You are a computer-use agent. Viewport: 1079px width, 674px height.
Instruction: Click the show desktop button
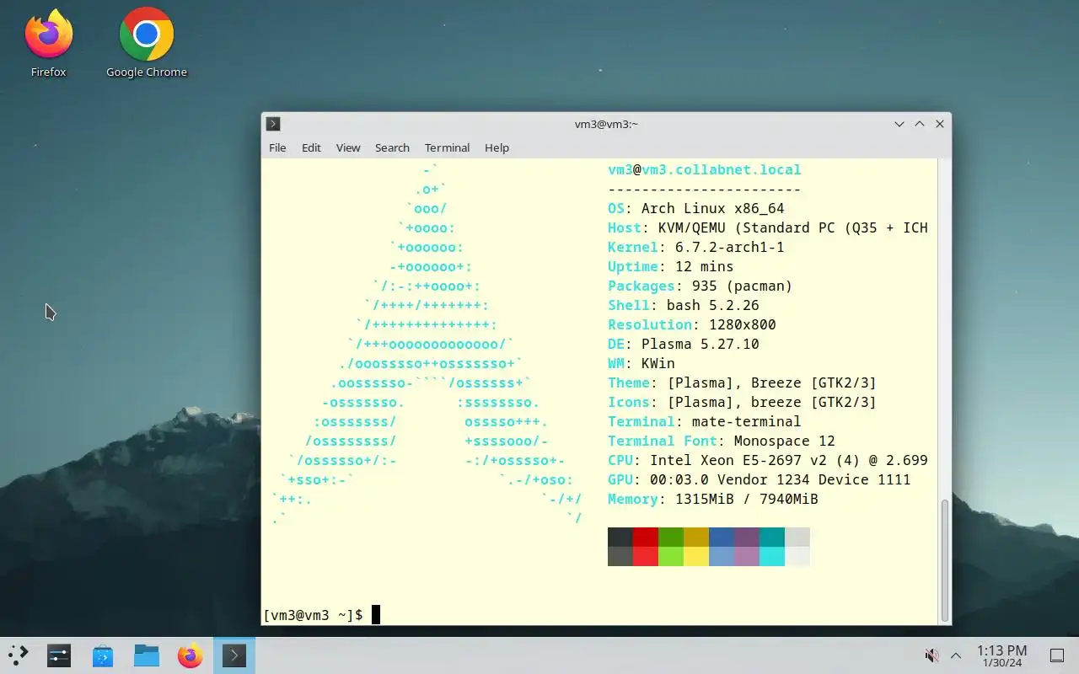(1056, 655)
